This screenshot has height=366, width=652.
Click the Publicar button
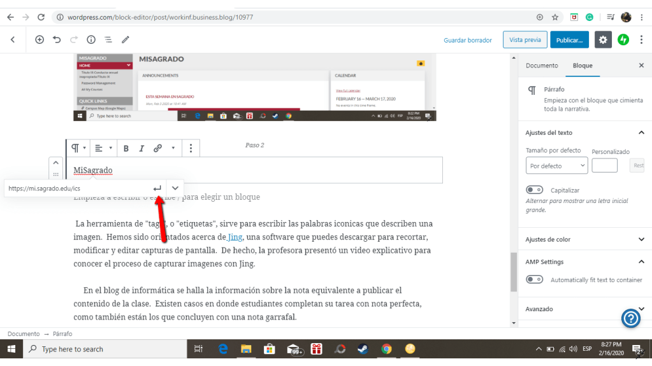click(569, 39)
